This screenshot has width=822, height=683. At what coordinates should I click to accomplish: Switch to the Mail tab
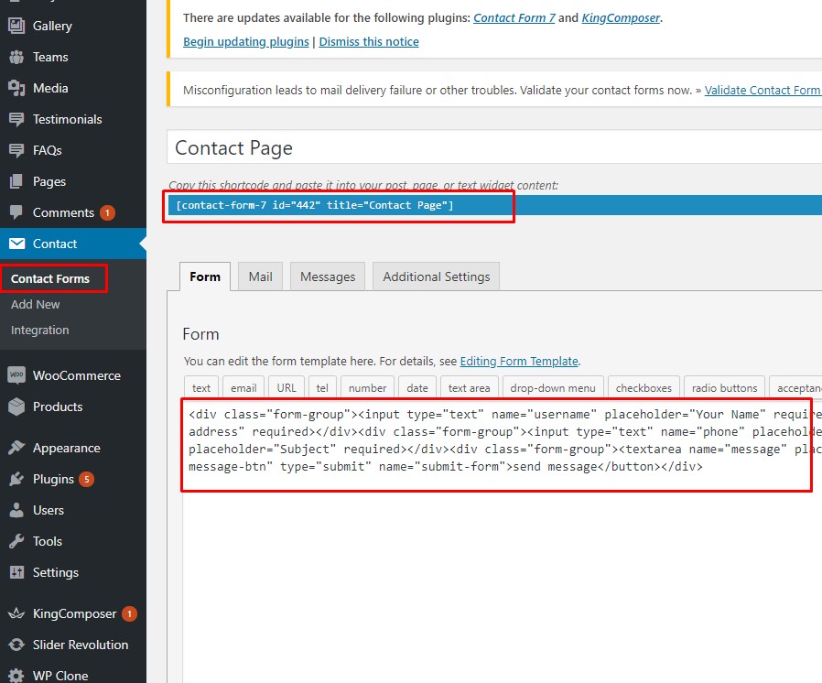pos(260,276)
